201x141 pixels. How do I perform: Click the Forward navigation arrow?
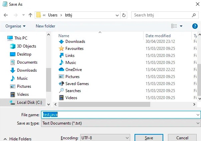coord(15,15)
